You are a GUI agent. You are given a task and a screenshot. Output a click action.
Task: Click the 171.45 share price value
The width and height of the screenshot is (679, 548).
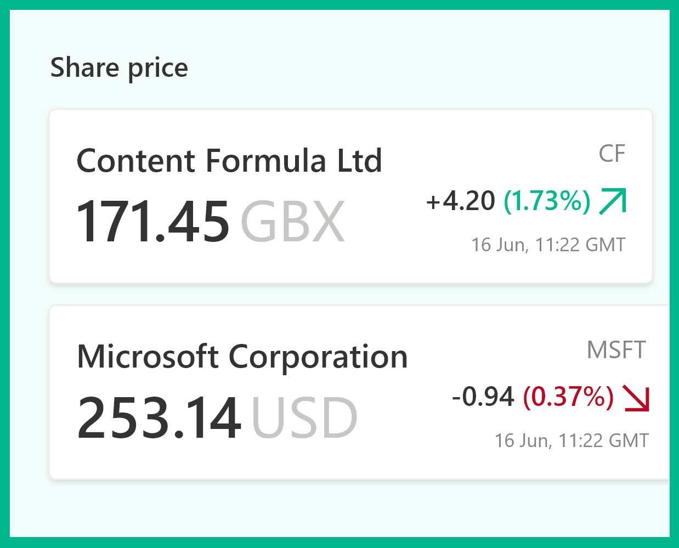152,222
